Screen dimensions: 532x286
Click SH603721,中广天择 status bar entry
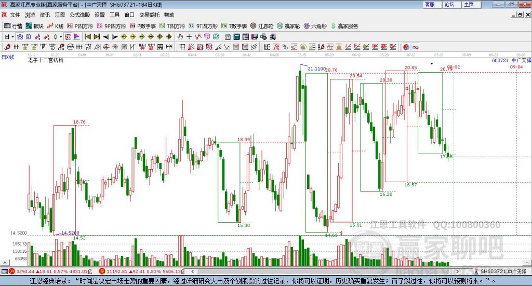(x=503, y=271)
